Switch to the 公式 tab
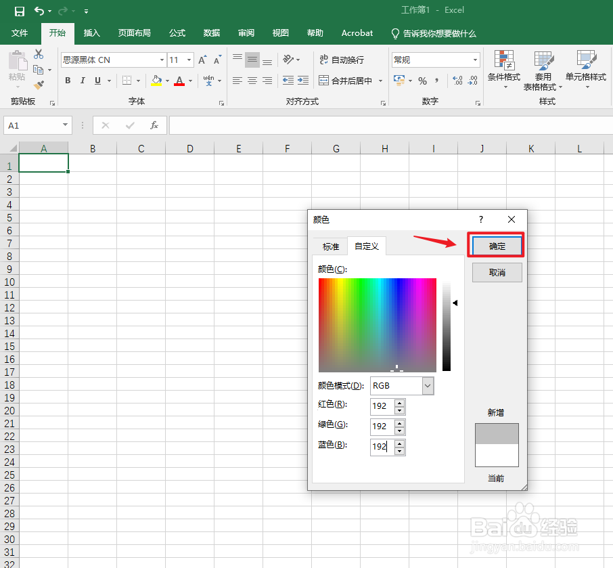This screenshot has width=613, height=568. tap(177, 33)
